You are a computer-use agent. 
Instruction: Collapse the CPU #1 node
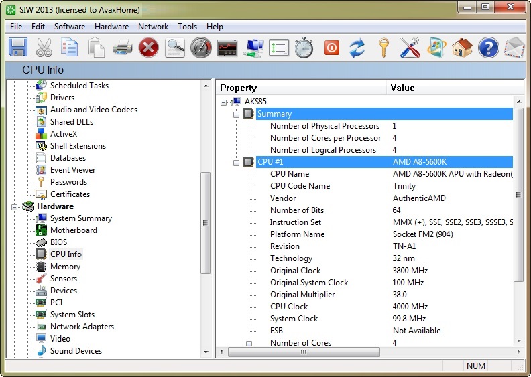coord(237,163)
